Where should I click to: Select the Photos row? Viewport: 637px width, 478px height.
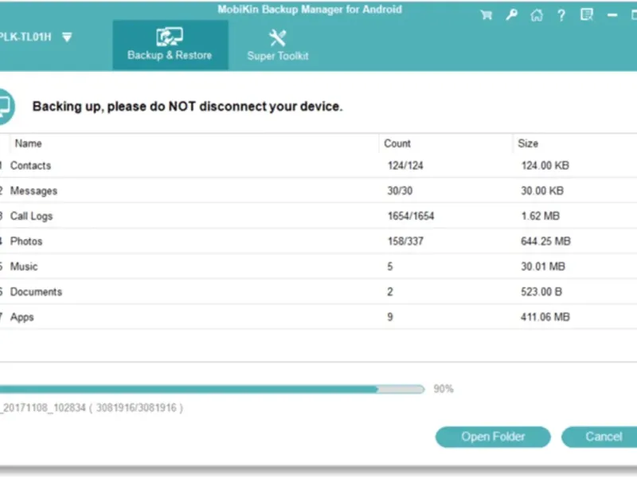point(318,241)
